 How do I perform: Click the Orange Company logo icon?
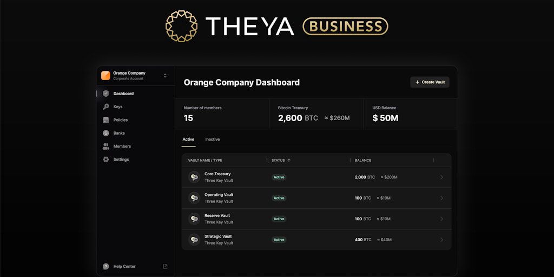(x=105, y=75)
